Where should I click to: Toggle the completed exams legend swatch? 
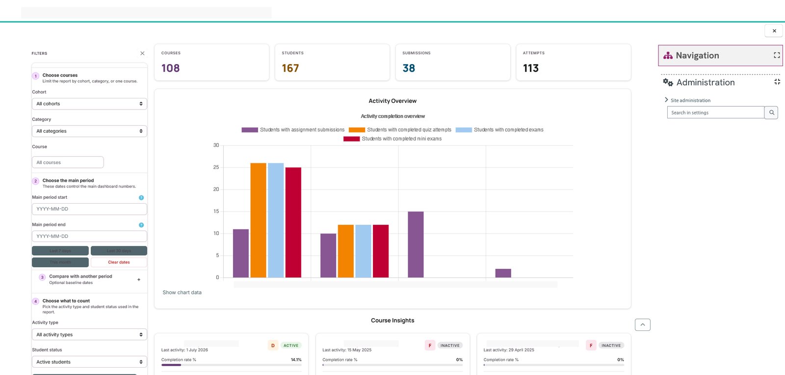tap(464, 130)
